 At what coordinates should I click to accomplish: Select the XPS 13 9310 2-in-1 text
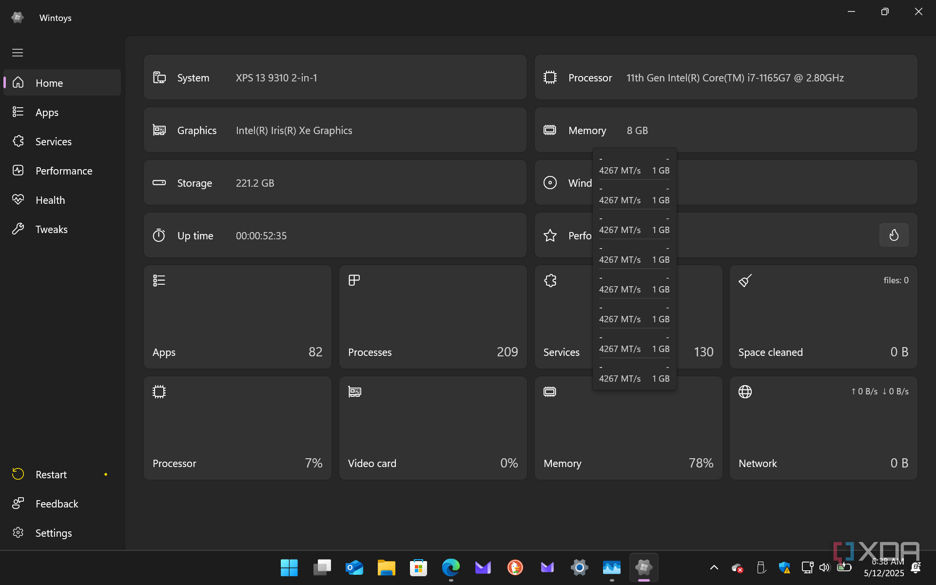pyautogui.click(x=276, y=78)
